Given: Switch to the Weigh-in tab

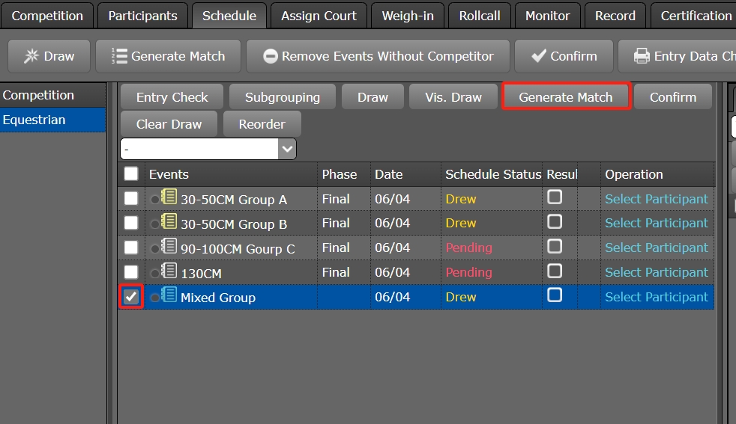Looking at the screenshot, I should (x=408, y=16).
